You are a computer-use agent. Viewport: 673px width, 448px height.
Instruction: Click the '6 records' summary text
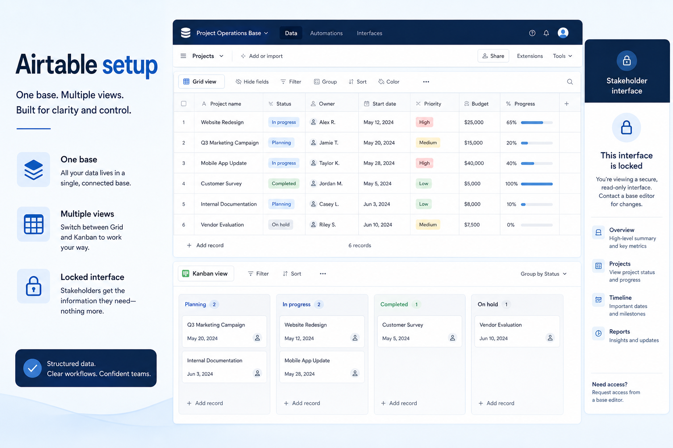point(360,245)
